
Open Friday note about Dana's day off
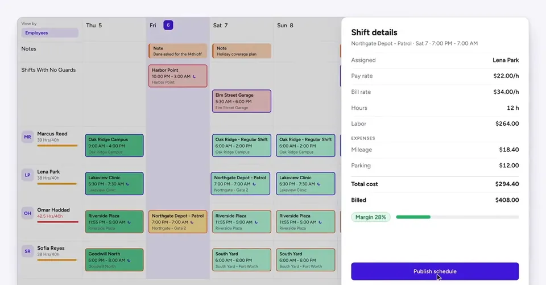coord(177,51)
